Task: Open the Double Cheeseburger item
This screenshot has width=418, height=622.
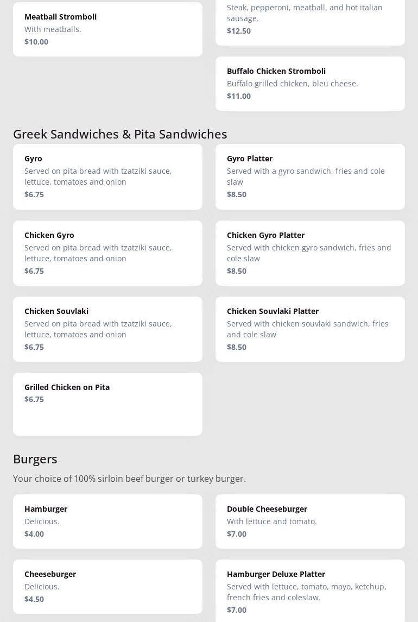Action: (310, 521)
